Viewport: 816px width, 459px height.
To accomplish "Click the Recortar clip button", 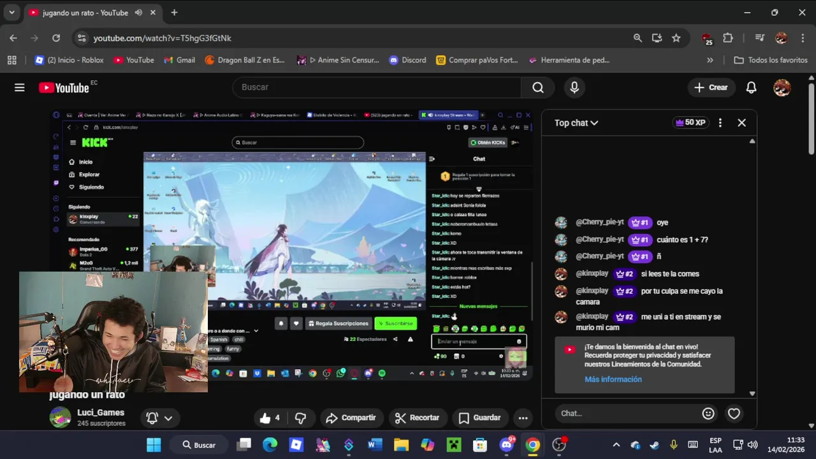I will (418, 418).
